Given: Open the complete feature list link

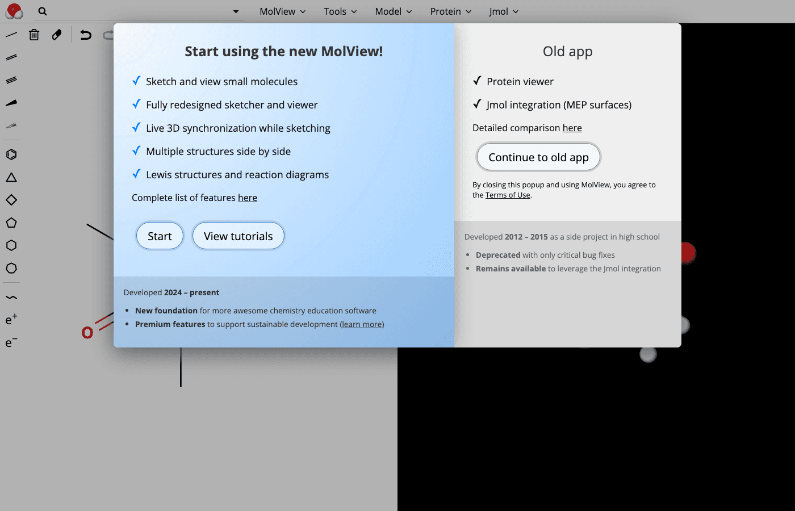Looking at the screenshot, I should 248,198.
